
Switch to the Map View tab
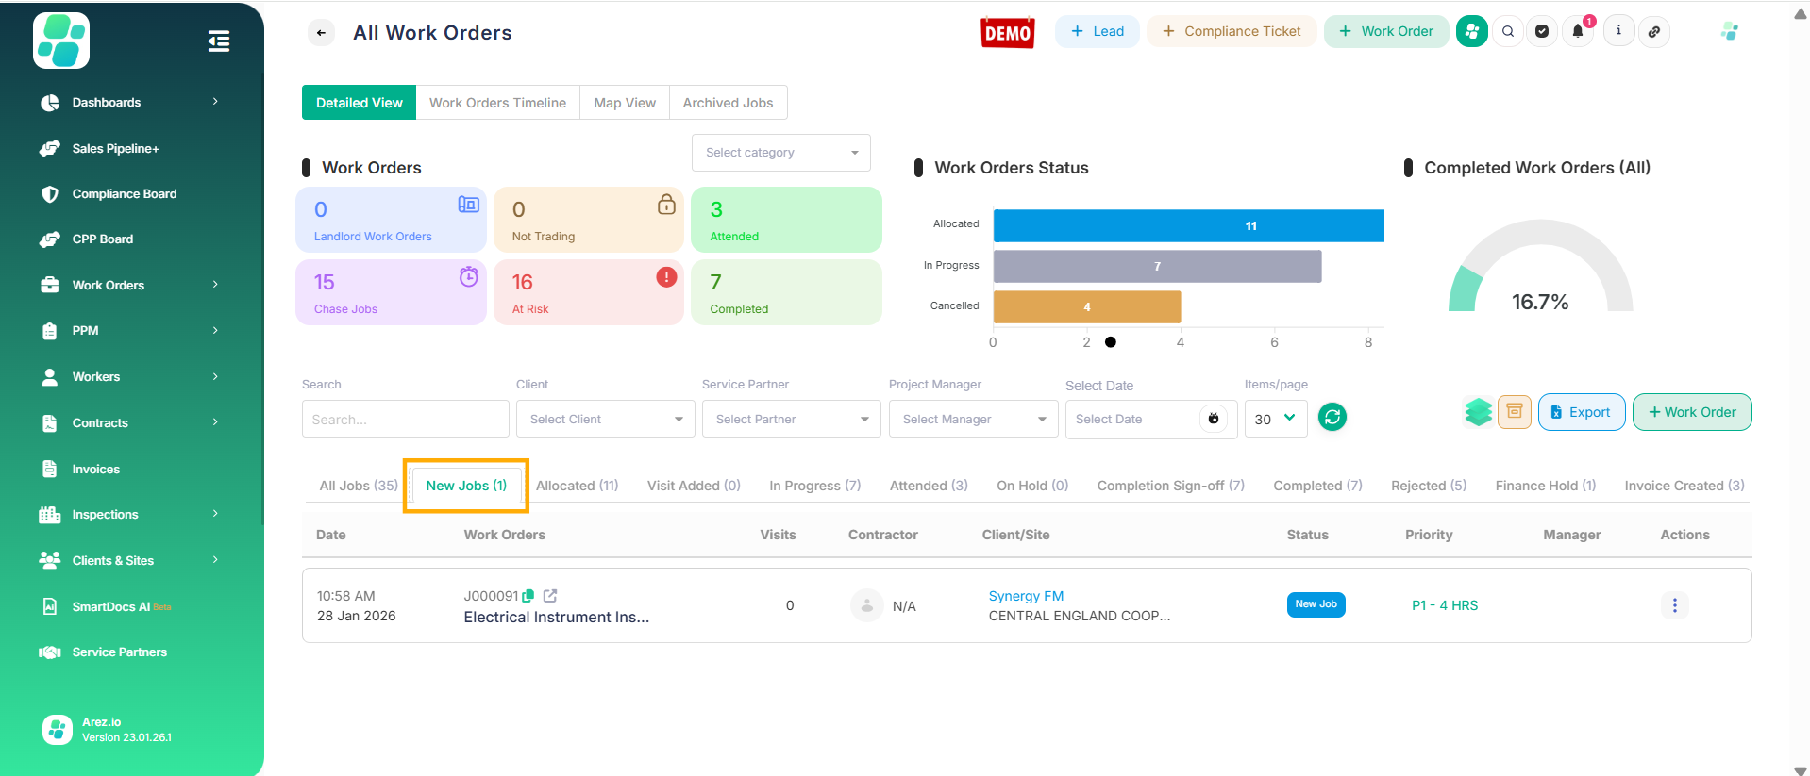click(x=624, y=103)
